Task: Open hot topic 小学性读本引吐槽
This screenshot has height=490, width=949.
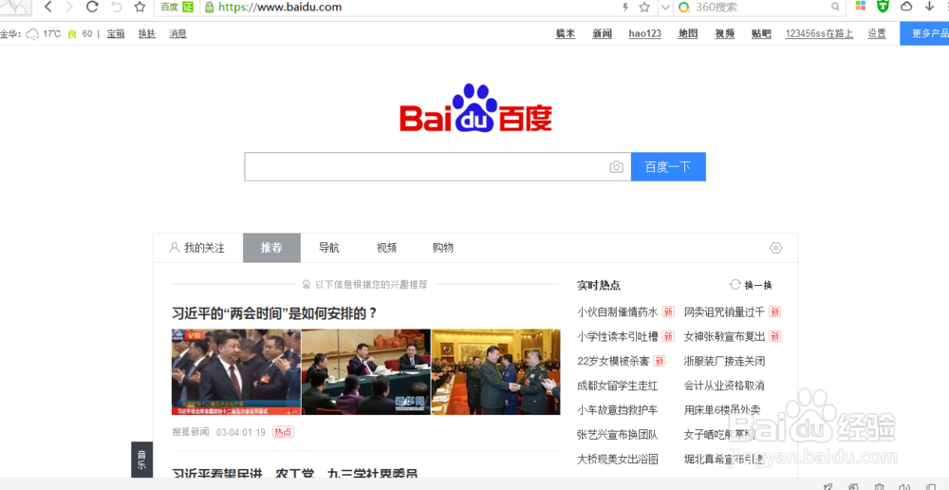Action: pos(618,336)
